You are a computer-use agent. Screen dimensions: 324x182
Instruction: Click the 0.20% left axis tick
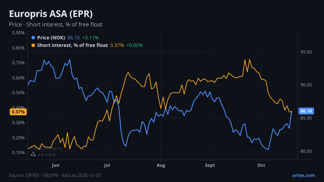click(x=19, y=138)
